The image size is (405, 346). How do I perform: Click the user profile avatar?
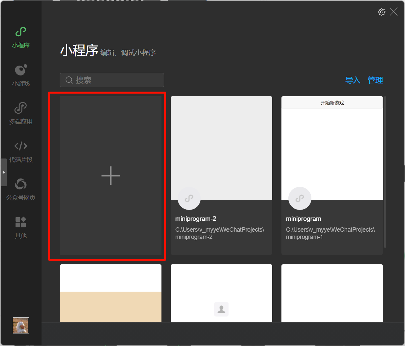click(21, 325)
